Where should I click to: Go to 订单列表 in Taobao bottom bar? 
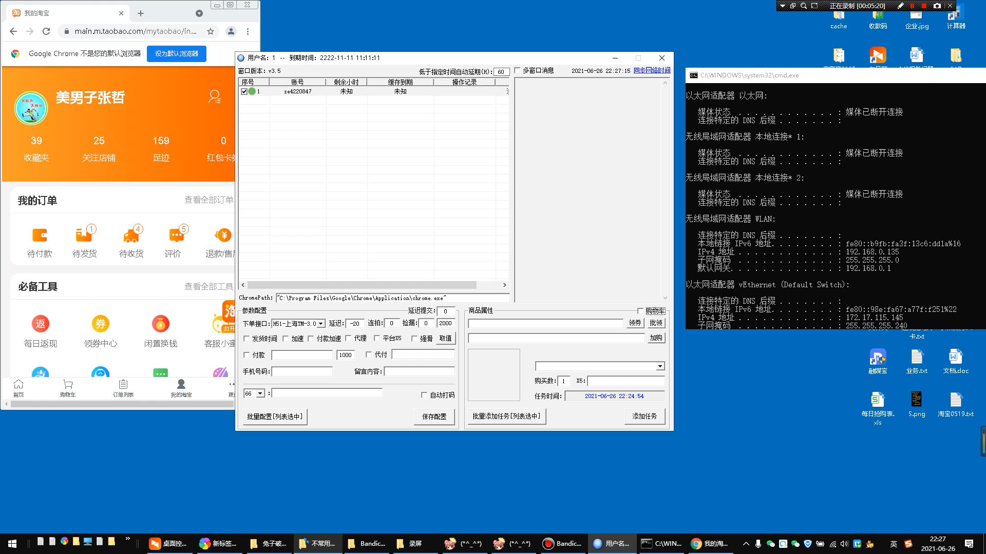[123, 388]
